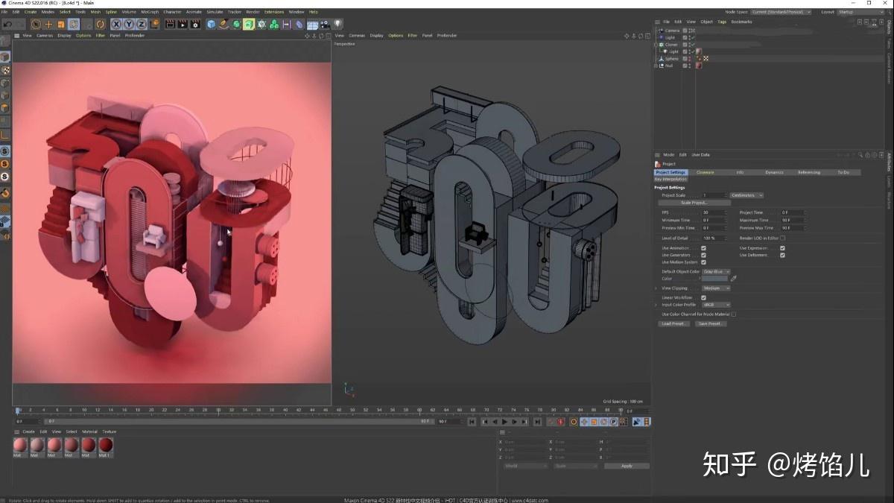Image resolution: width=894 pixels, height=503 pixels.
Task: Enable Render LOD in Editor checkbox
Action: pyautogui.click(x=782, y=238)
